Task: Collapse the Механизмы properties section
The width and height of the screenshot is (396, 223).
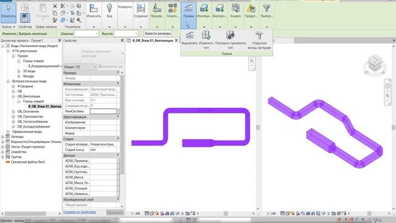Action: tap(118, 84)
